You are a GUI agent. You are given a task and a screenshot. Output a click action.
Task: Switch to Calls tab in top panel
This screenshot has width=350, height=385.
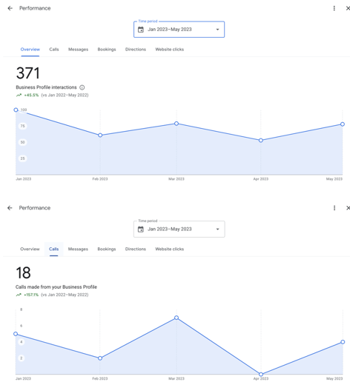54,50
